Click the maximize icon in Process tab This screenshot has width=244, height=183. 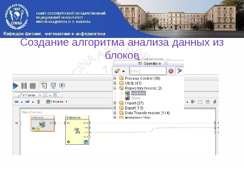coord(45,95)
